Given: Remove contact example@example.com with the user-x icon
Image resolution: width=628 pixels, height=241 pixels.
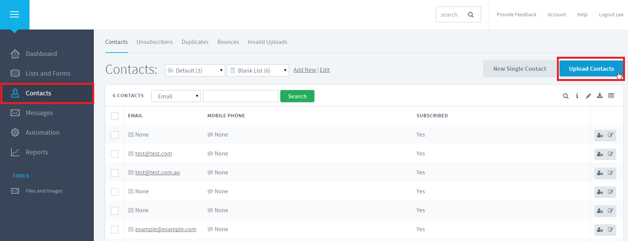Looking at the screenshot, I should (x=600, y=230).
